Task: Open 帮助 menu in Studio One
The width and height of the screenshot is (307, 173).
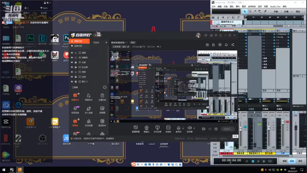Action: (284, 7)
